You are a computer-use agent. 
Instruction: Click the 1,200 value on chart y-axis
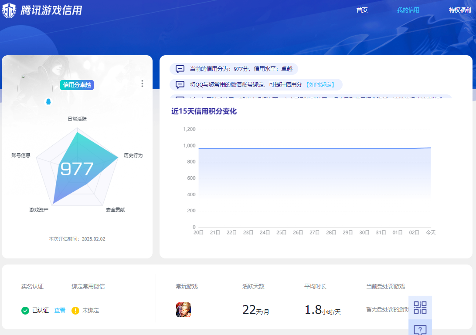(190, 129)
